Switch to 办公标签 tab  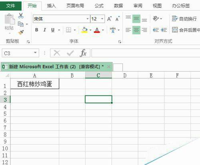click(181, 6)
